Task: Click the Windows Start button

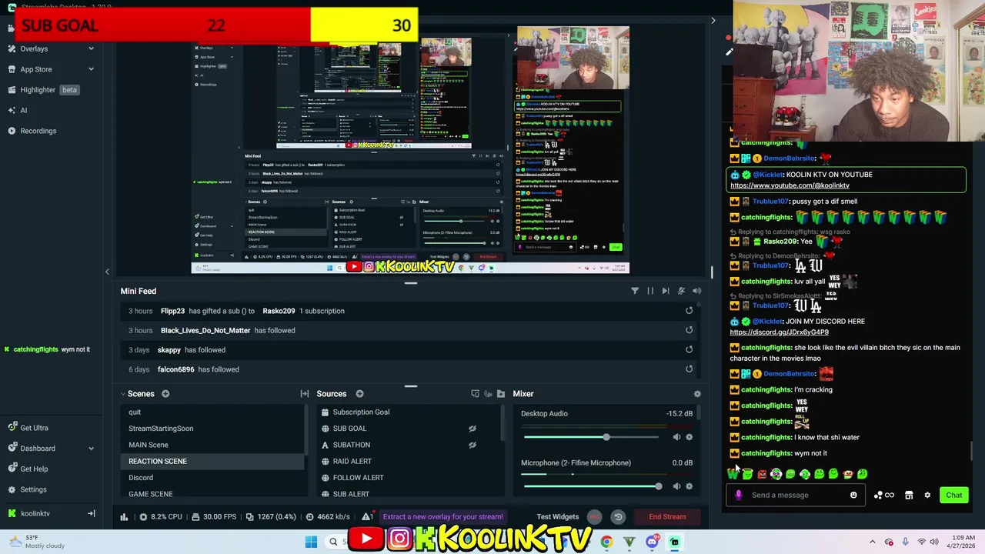Action: pyautogui.click(x=311, y=542)
